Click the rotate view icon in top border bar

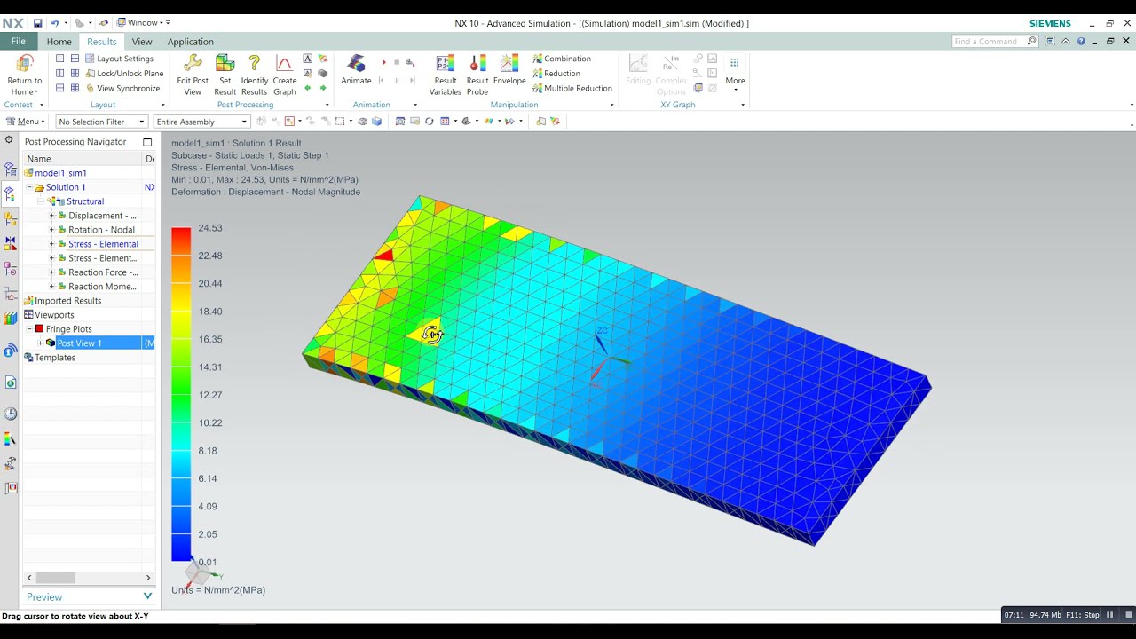click(429, 122)
